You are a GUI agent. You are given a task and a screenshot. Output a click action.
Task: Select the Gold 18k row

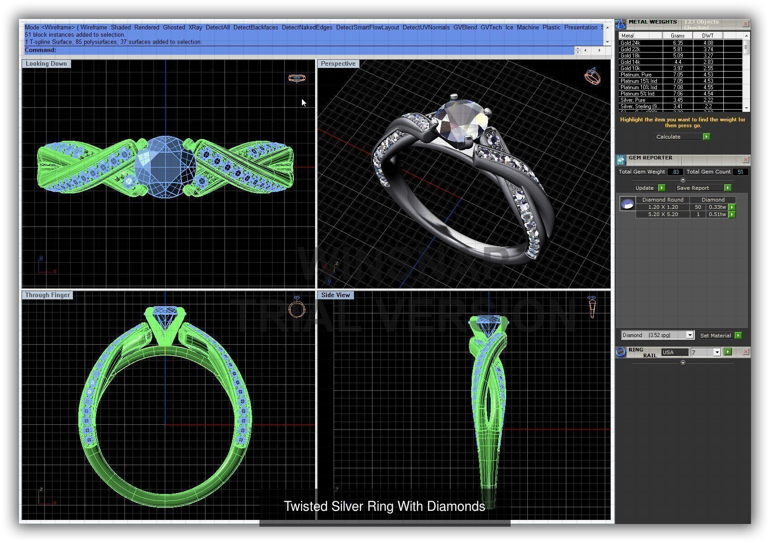(x=680, y=56)
